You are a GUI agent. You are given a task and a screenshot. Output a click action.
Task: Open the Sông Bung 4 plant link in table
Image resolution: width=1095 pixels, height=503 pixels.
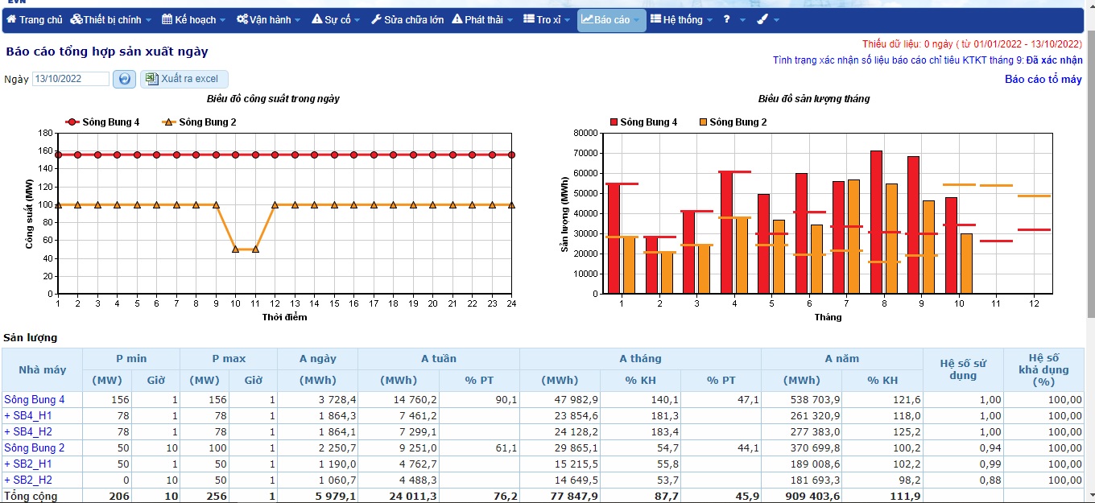35,399
